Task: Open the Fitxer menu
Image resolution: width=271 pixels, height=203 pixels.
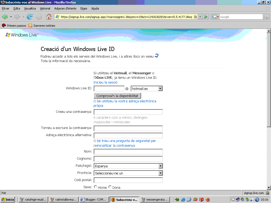Action: [x=6, y=8]
